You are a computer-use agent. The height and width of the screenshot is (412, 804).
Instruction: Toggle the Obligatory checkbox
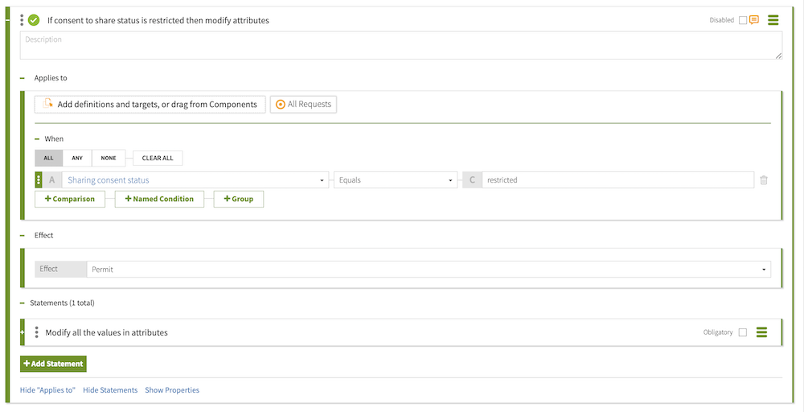(x=742, y=332)
